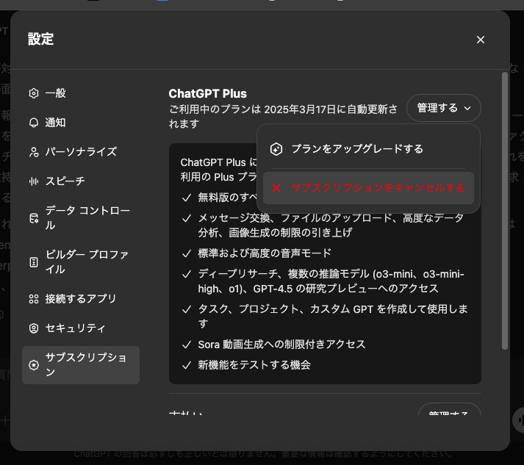Open the 通知 settings tab
This screenshot has height=465, width=524.
coord(81,123)
